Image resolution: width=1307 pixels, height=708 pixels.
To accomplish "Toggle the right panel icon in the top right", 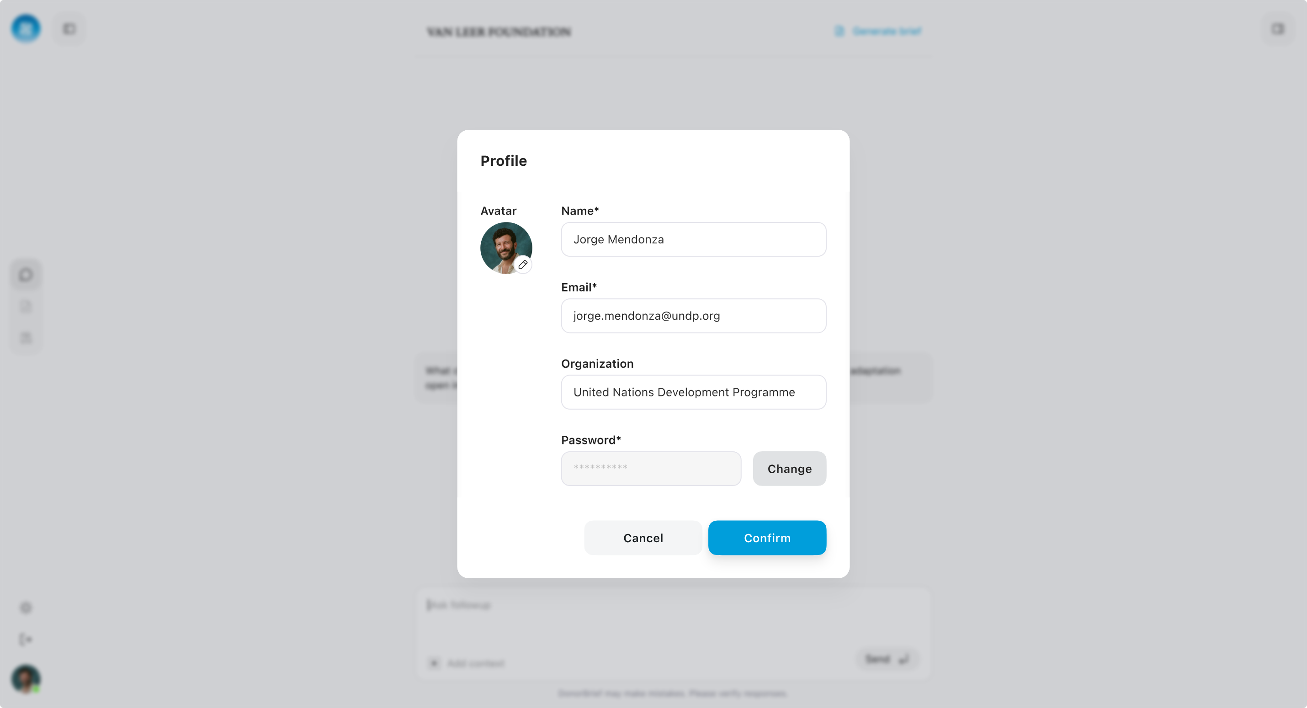I will pyautogui.click(x=1278, y=29).
